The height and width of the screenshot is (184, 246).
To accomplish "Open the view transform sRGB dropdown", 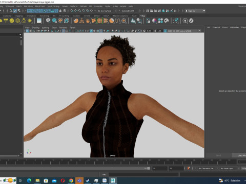I will 182,31.
